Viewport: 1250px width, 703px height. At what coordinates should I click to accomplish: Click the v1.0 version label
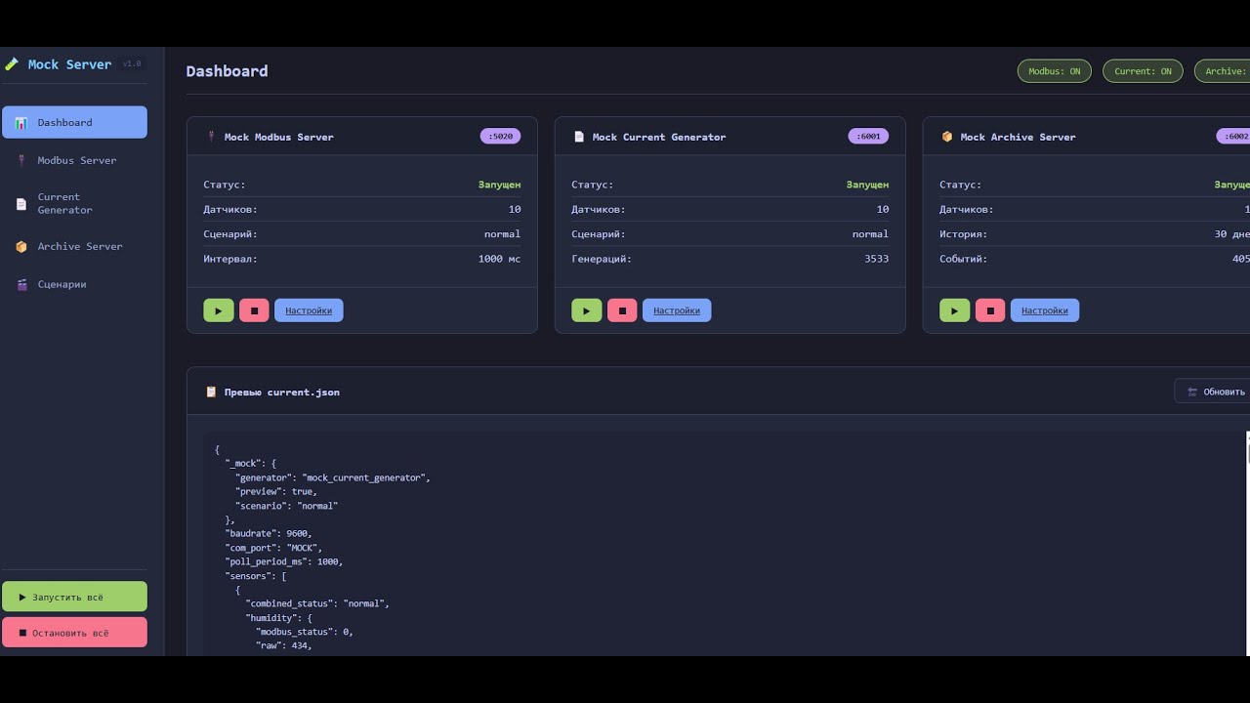pyautogui.click(x=132, y=64)
